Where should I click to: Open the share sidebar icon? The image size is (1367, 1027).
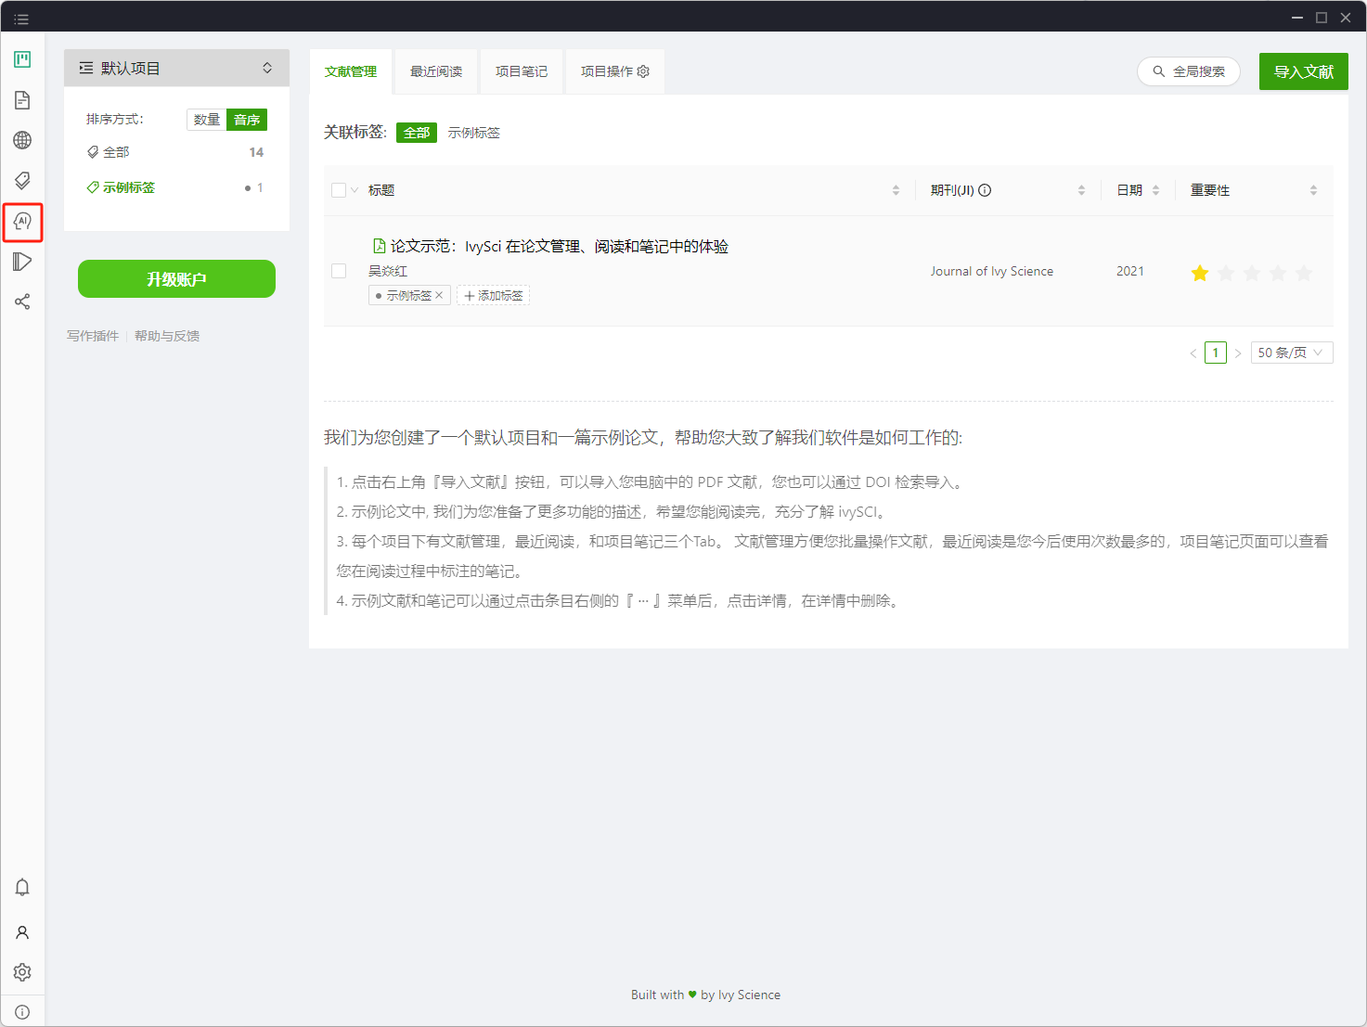pos(22,302)
